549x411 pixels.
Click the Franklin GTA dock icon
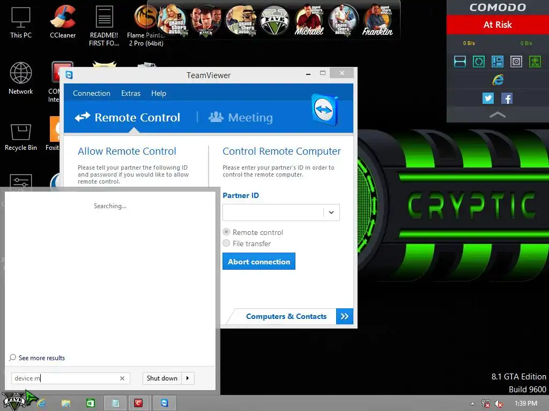tap(377, 21)
